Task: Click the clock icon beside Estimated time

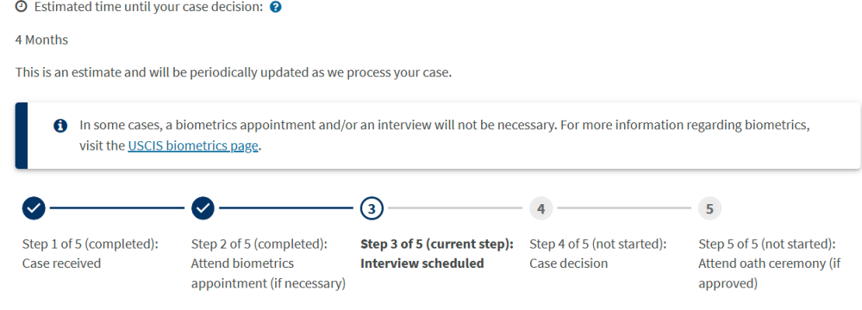Action: (21, 7)
